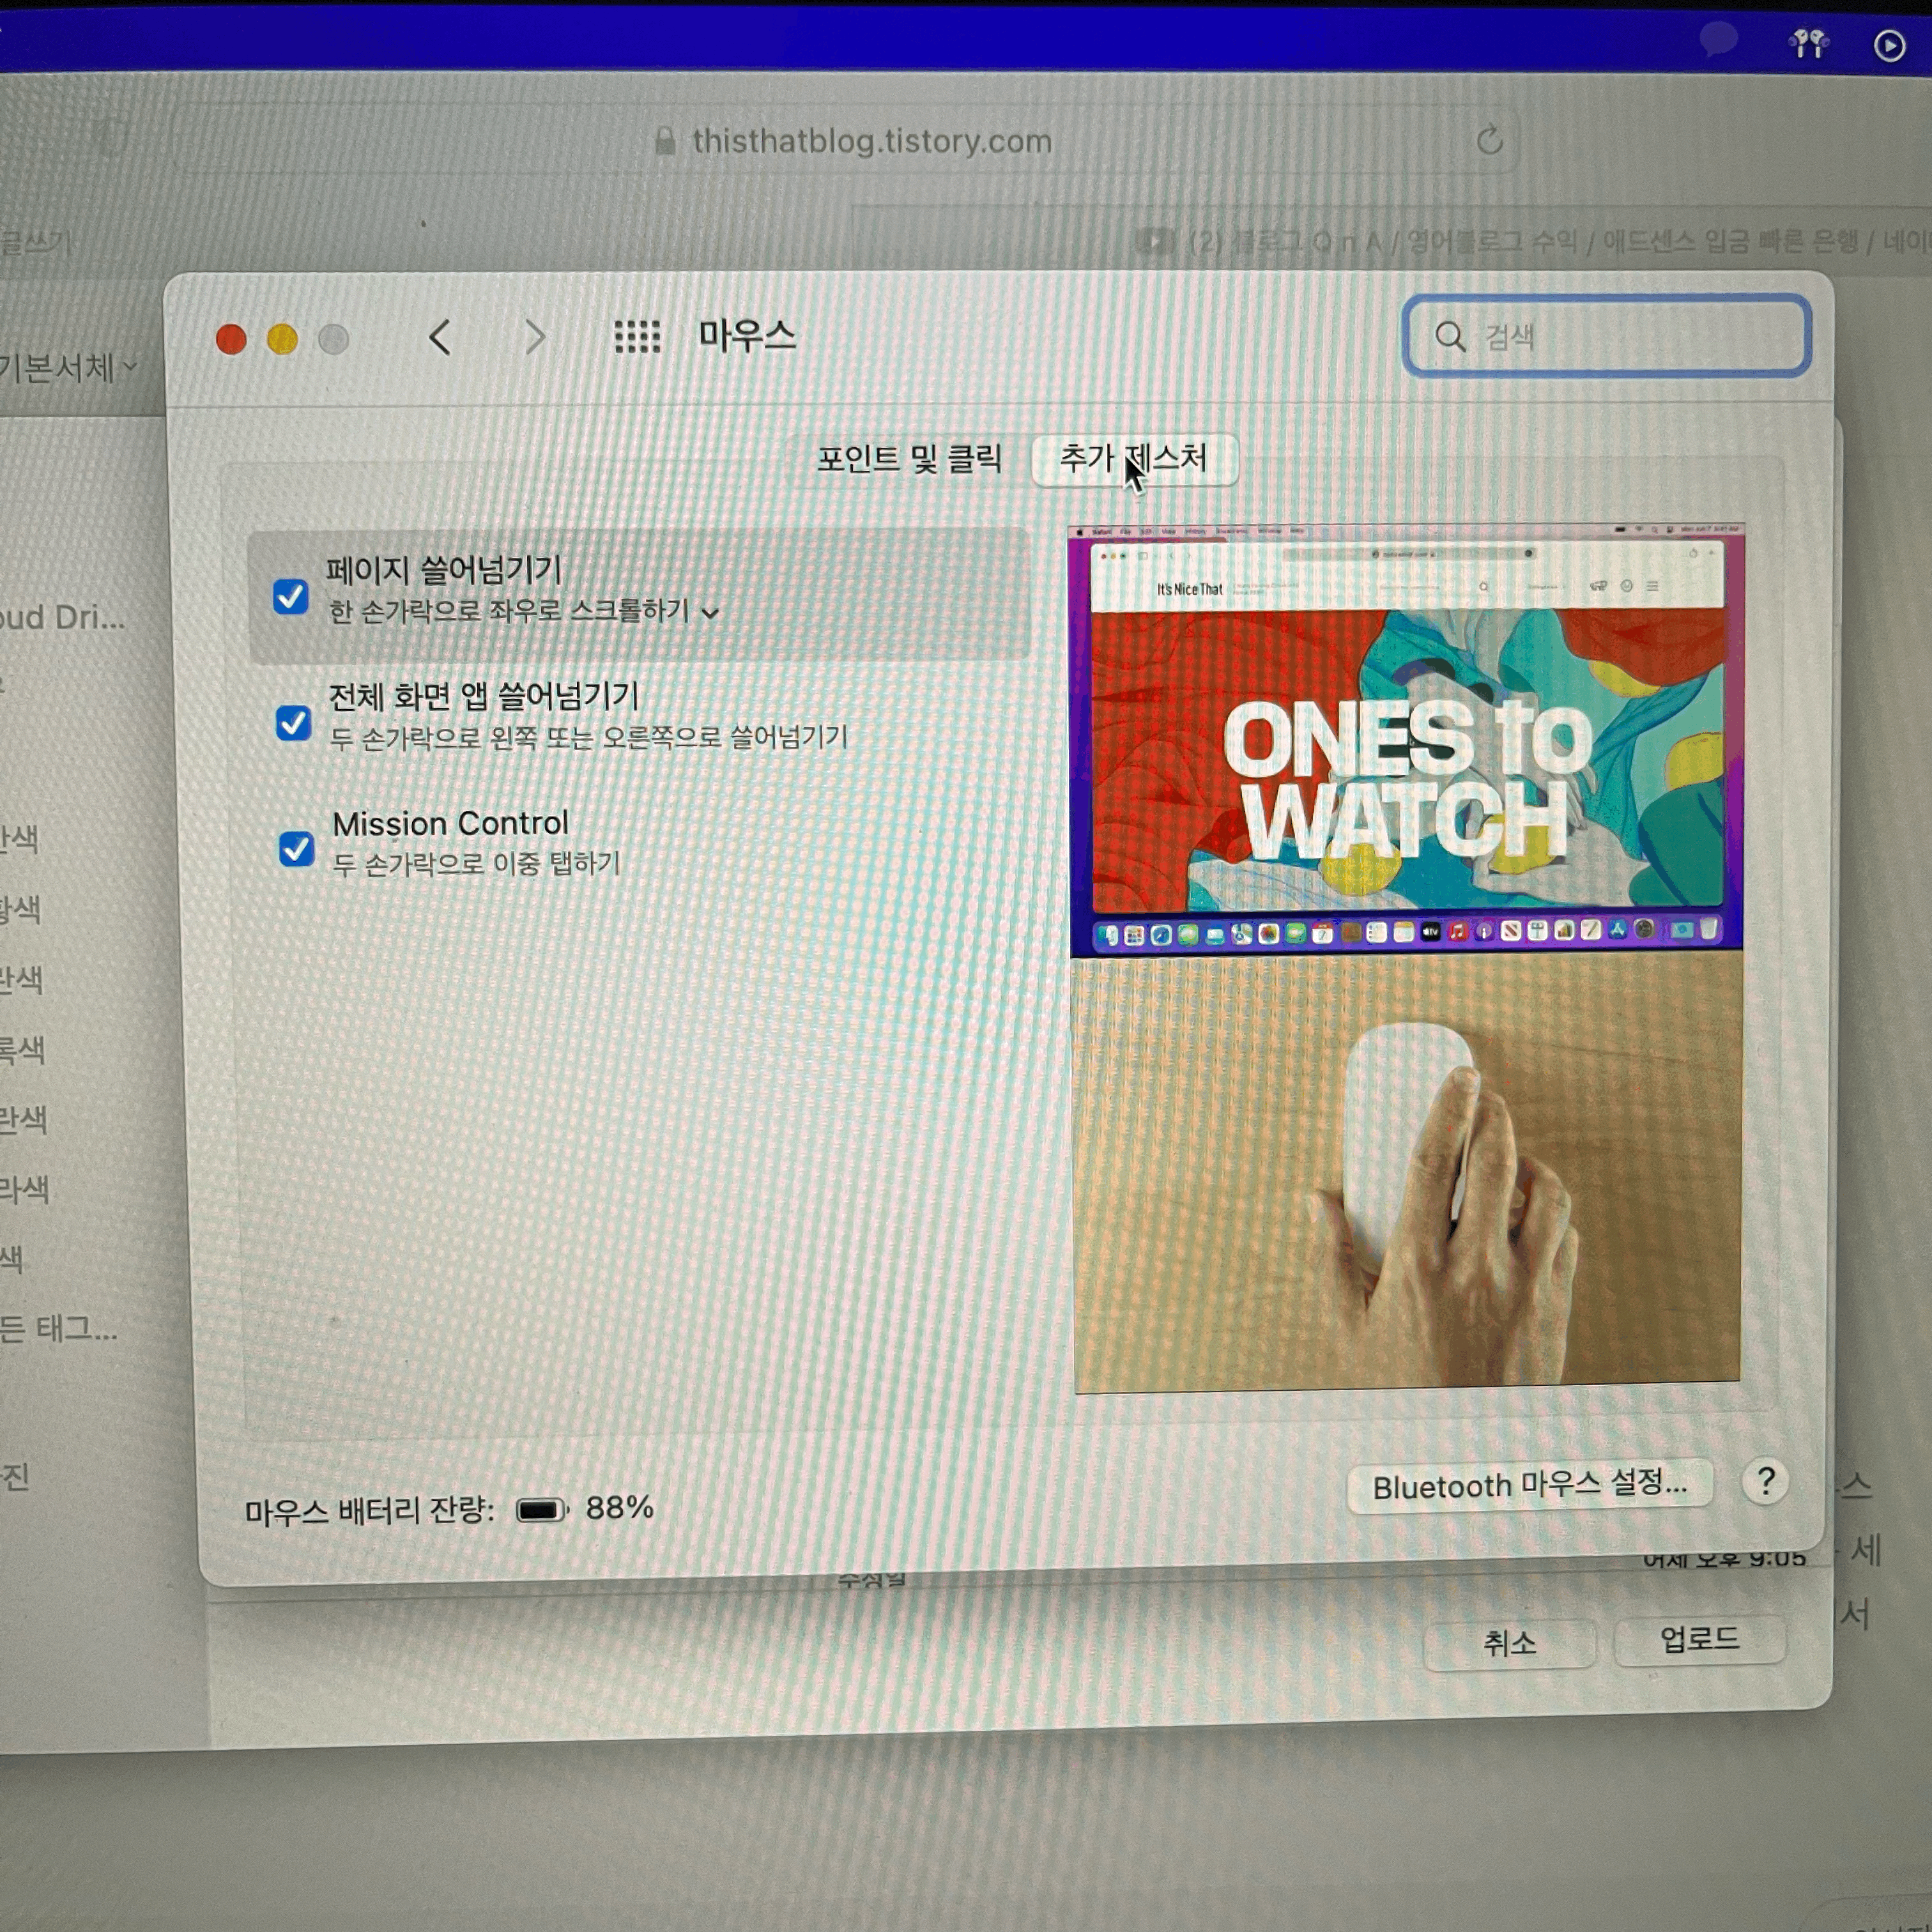Reload the Safari page
The height and width of the screenshot is (1932, 1932).
coord(1490,140)
